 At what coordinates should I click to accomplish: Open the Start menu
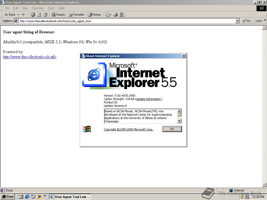(x=8, y=197)
